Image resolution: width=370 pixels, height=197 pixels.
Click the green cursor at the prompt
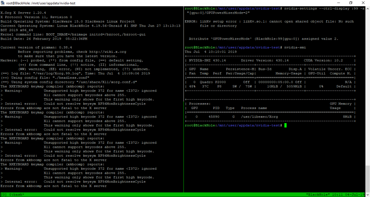pos(285,125)
